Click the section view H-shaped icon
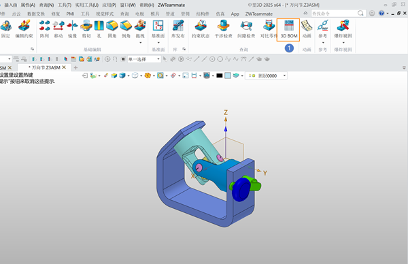Screen dimensions: 408x264 194,76
